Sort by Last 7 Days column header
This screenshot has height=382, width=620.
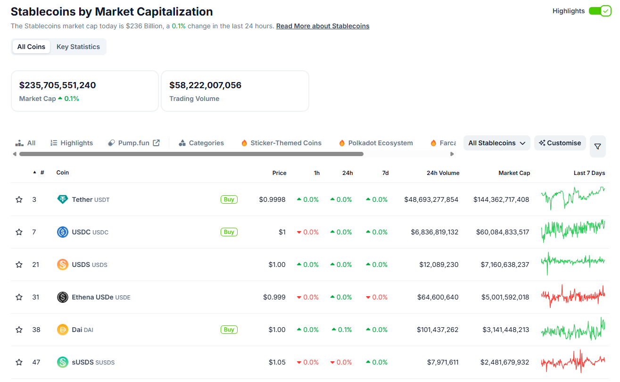point(589,173)
